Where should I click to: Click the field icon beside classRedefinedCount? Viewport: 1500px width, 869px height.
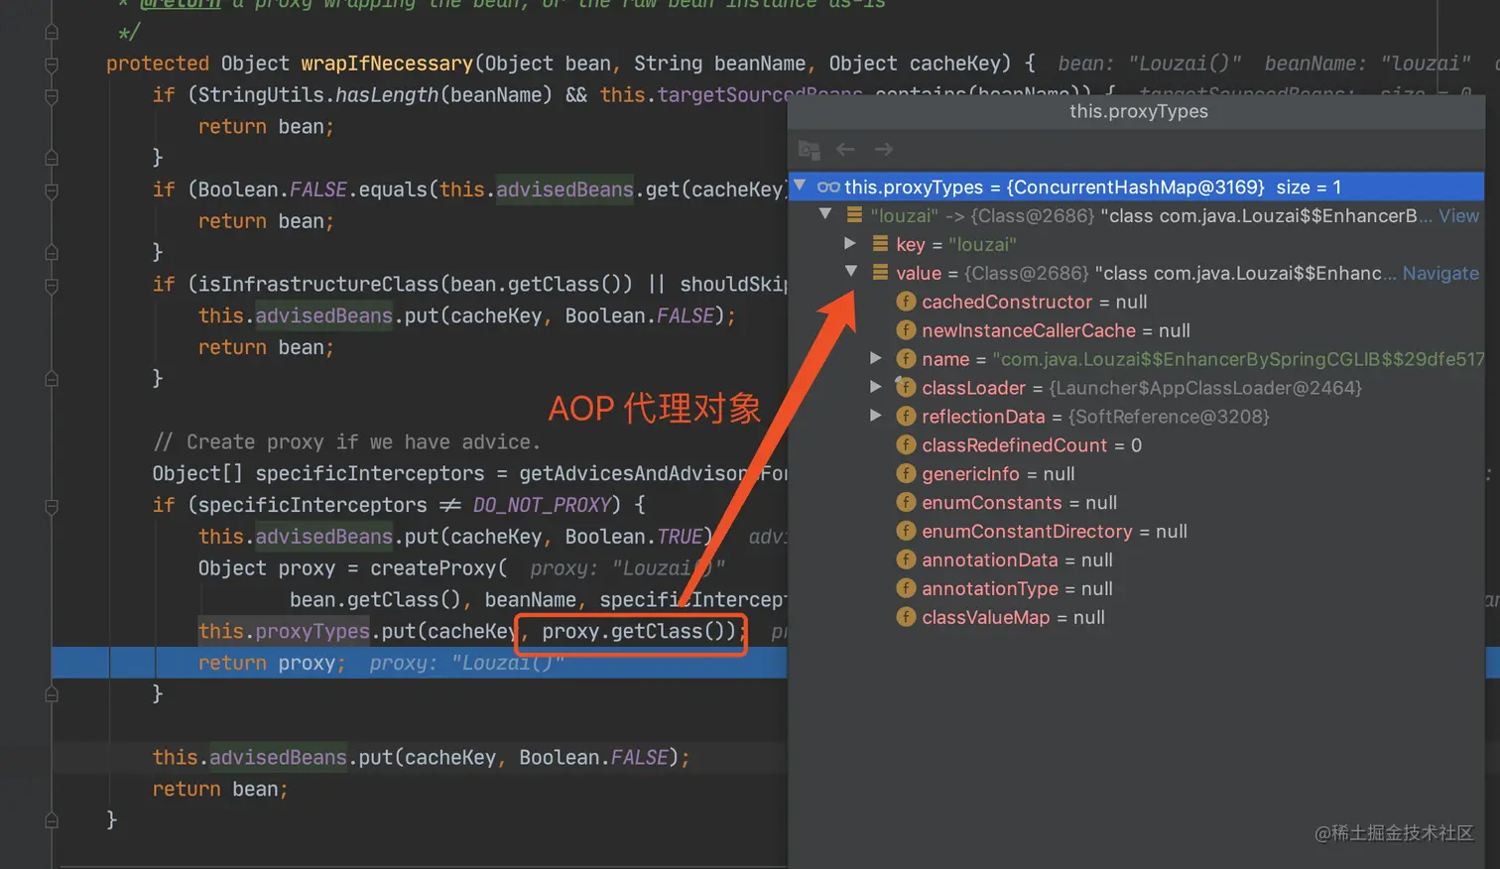point(906,444)
